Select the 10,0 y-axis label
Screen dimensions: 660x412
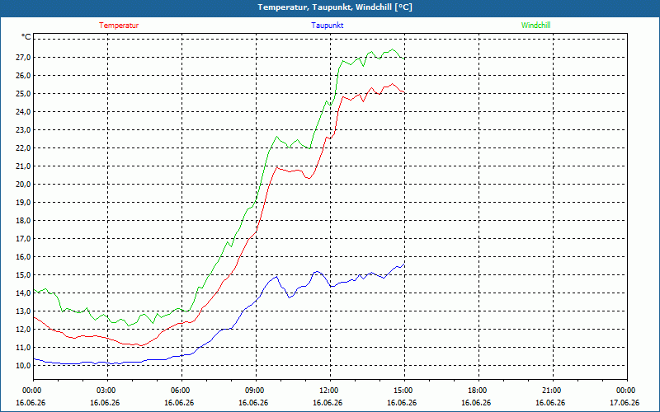(22, 365)
